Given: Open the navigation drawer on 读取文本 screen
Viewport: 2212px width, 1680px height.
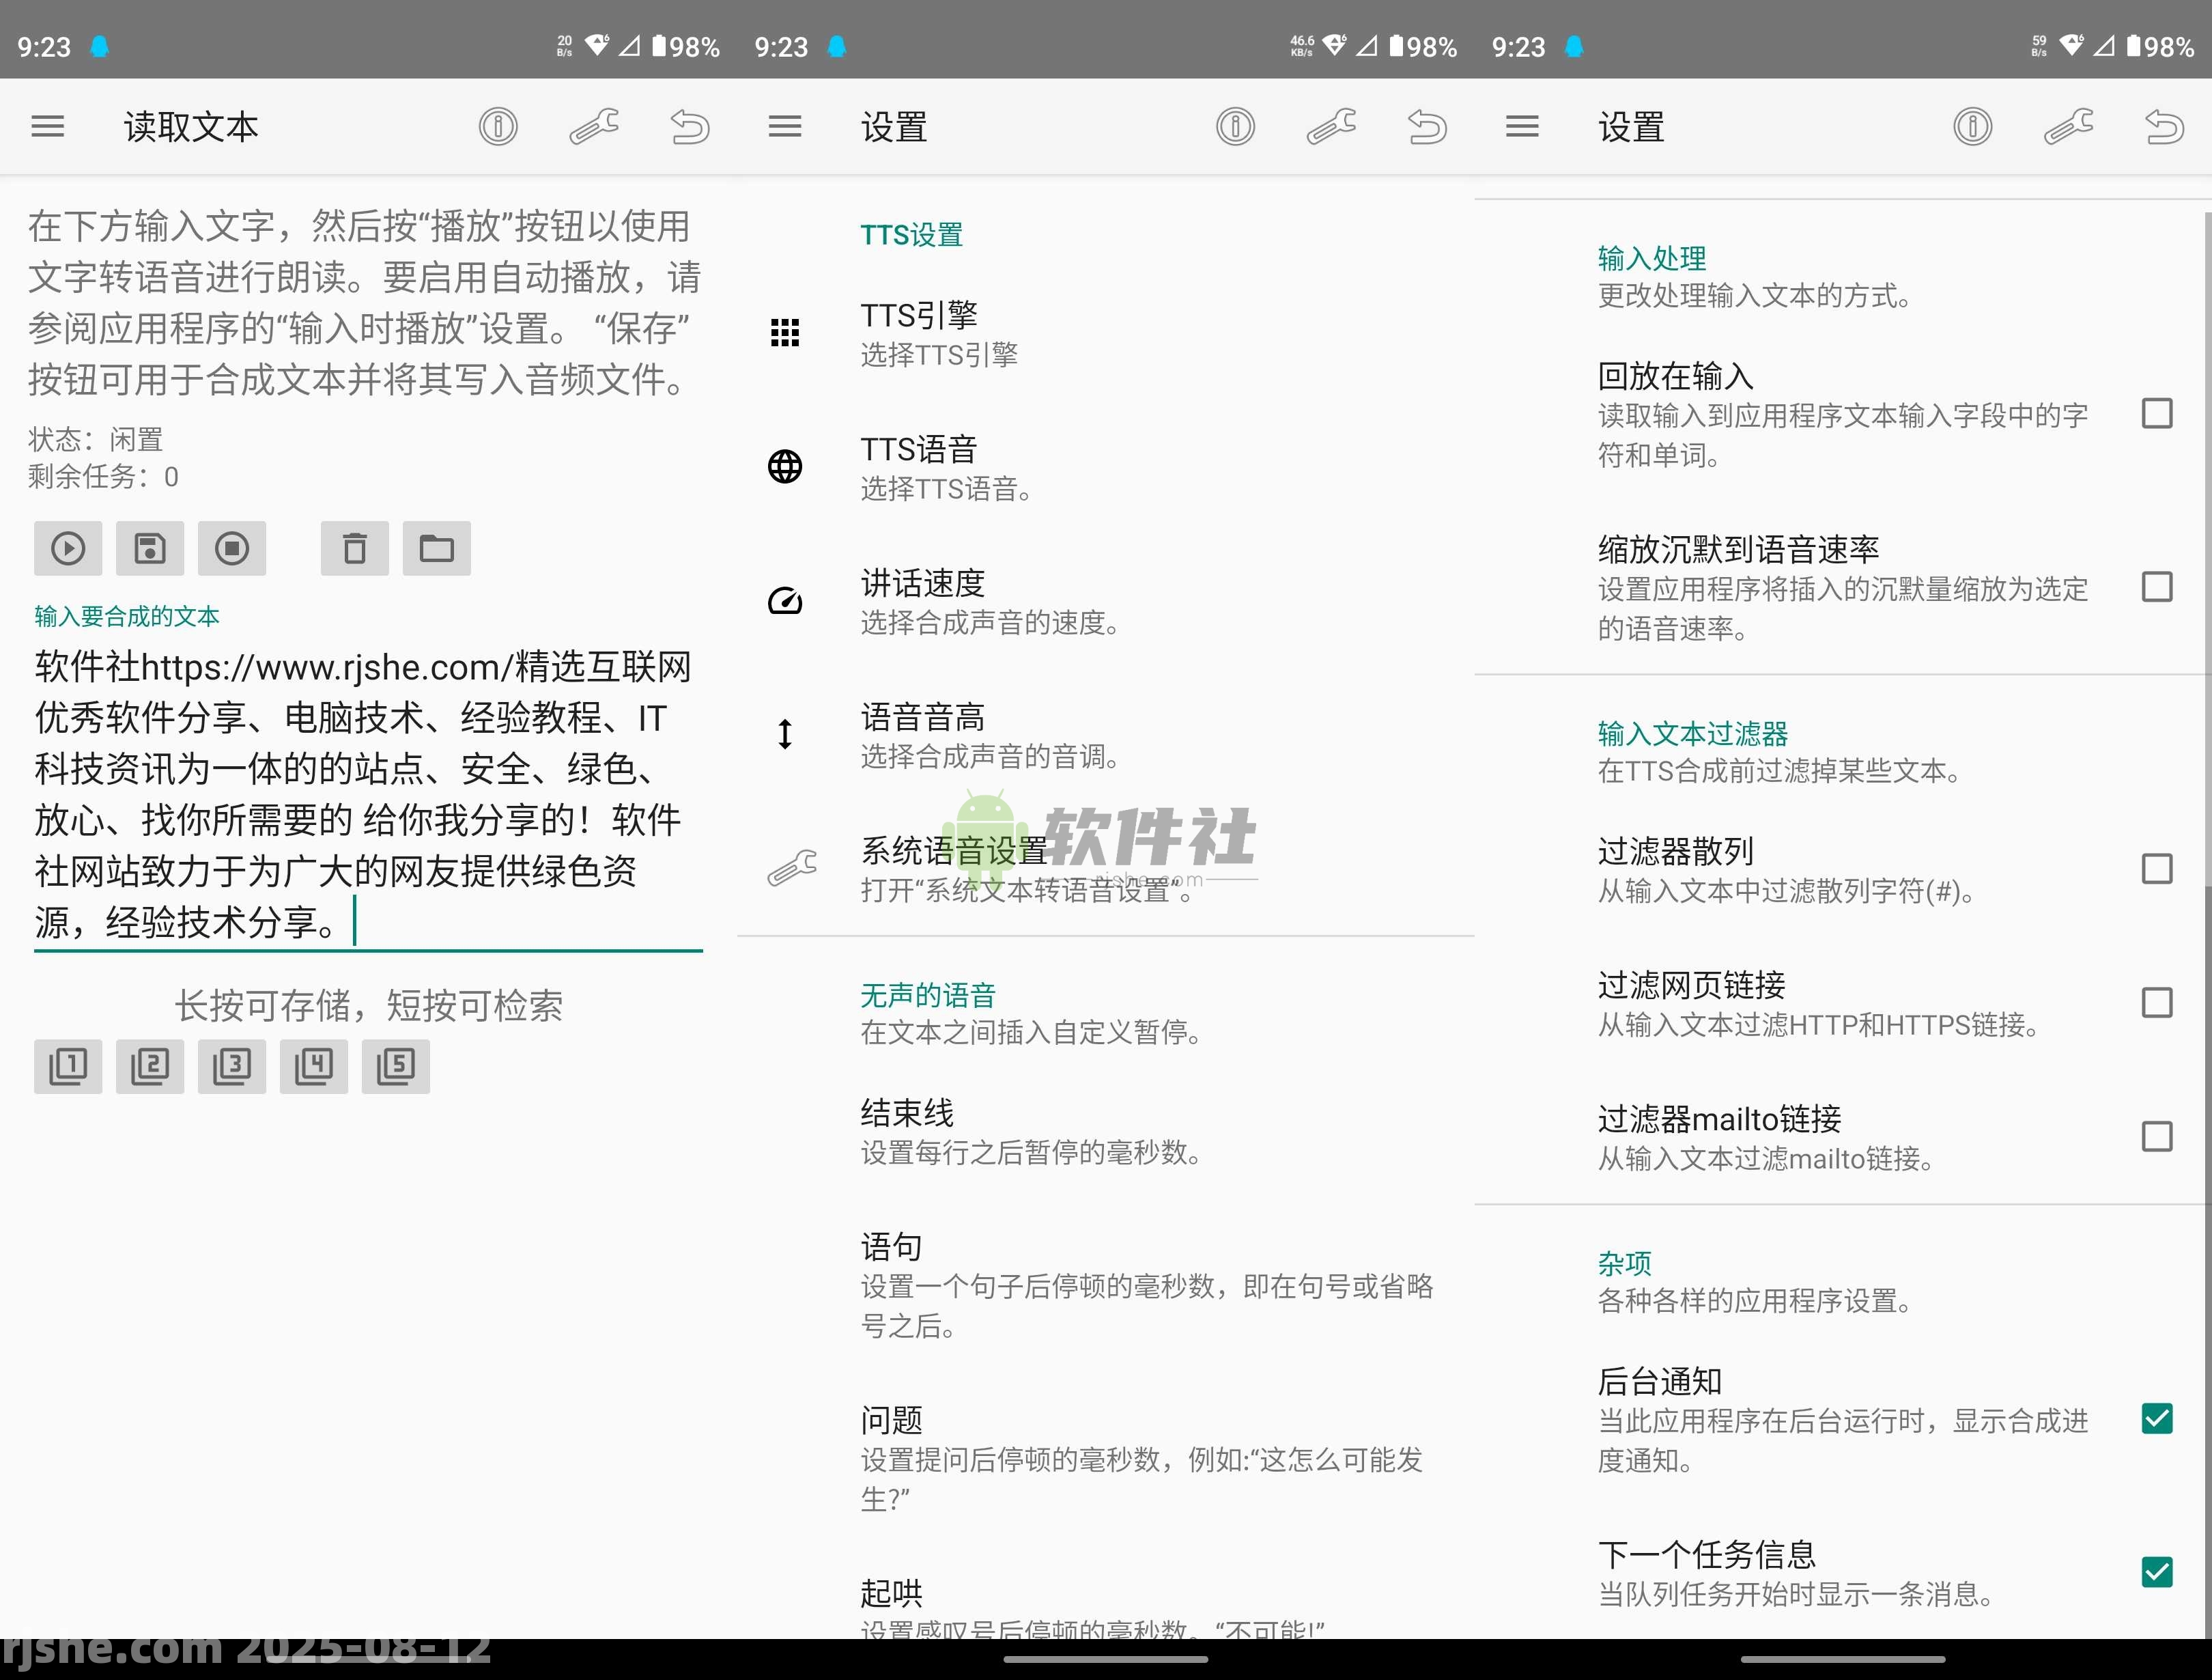Looking at the screenshot, I should coord(46,126).
